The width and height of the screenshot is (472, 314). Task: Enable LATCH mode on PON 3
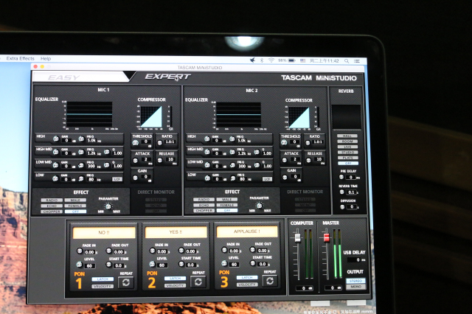point(247,277)
